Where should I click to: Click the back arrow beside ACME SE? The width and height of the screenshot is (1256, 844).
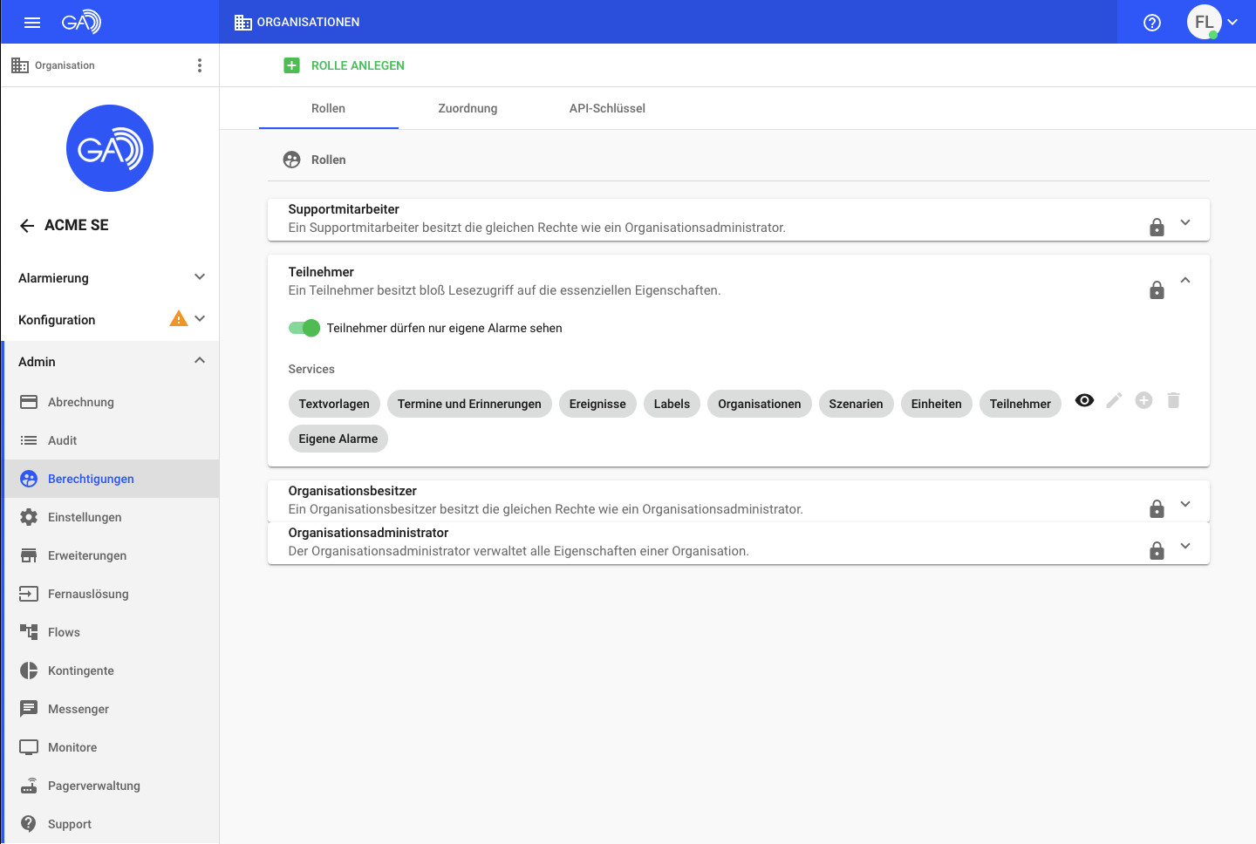27,226
